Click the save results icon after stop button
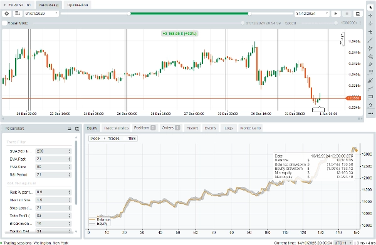The image size is (376, 245). [x=358, y=14]
